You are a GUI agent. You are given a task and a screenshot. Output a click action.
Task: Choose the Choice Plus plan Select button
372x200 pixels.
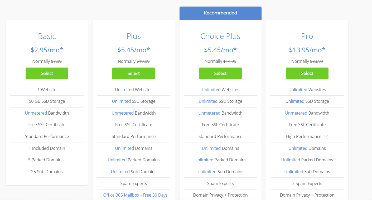pyautogui.click(x=220, y=73)
